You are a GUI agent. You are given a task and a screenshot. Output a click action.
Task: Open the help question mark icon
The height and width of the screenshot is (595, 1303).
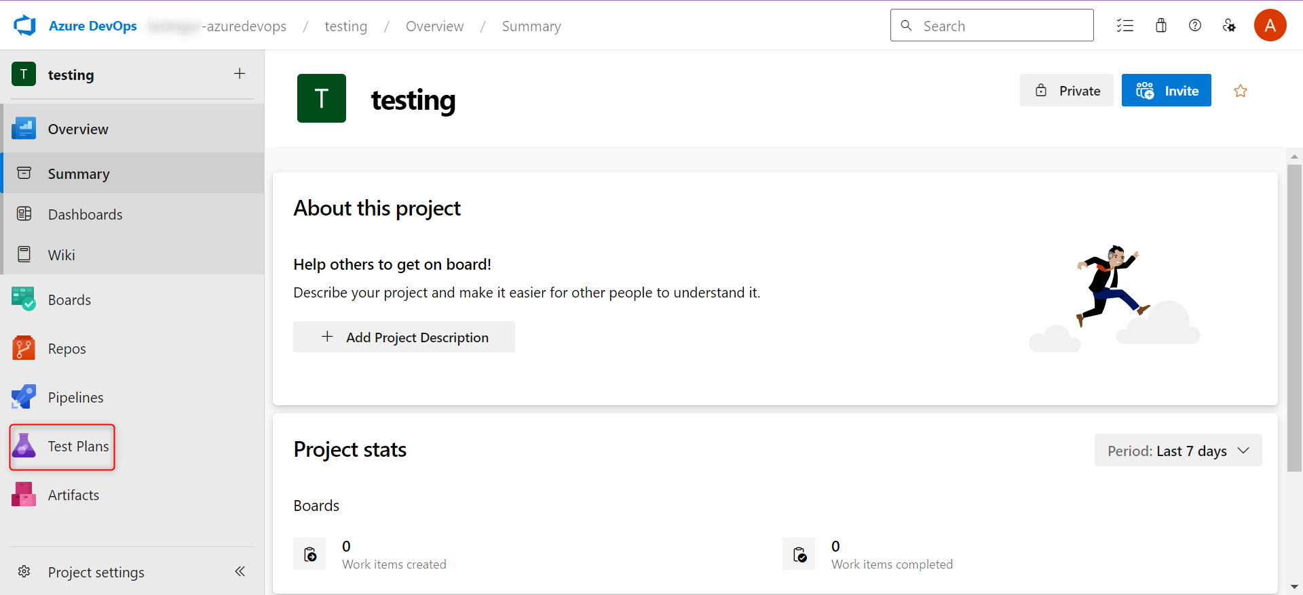point(1195,26)
